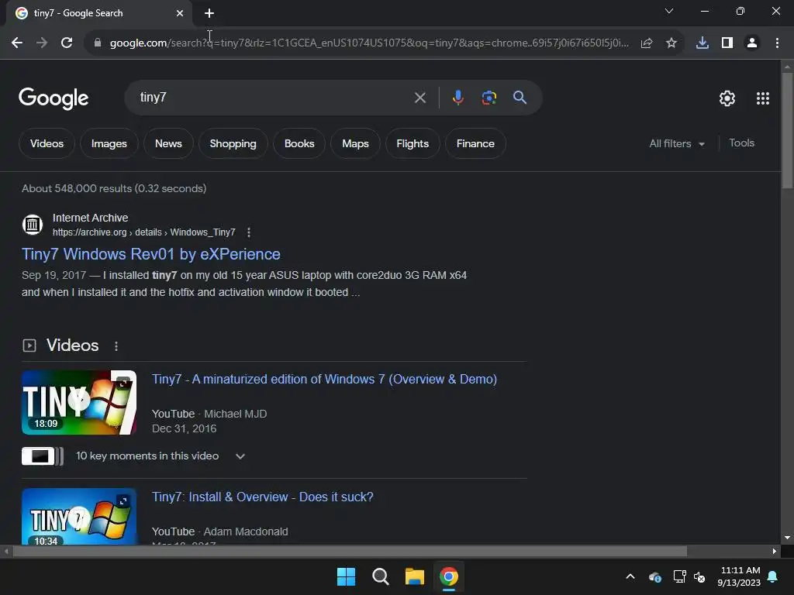
Task: View site information lock icon
Action: pyautogui.click(x=98, y=43)
